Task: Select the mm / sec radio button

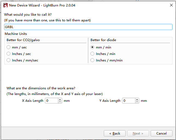Action: (x=8, y=47)
